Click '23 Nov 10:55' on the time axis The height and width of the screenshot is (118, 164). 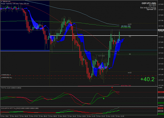pos(81,116)
